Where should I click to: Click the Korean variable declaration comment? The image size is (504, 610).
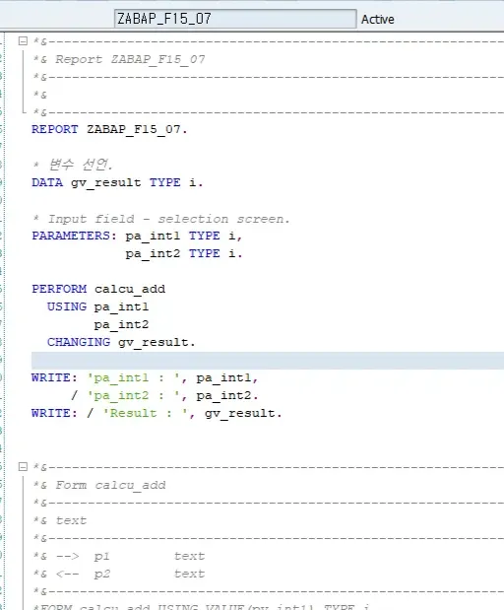pos(73,165)
